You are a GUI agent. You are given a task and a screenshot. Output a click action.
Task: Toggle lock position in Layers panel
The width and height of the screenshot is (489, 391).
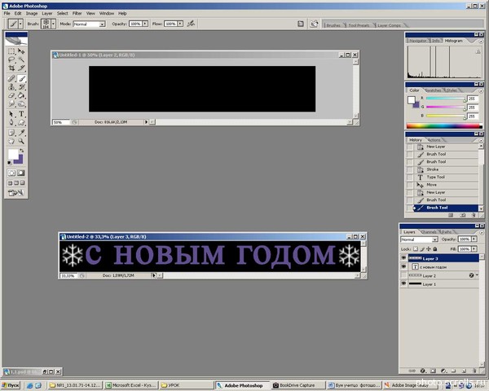click(429, 248)
